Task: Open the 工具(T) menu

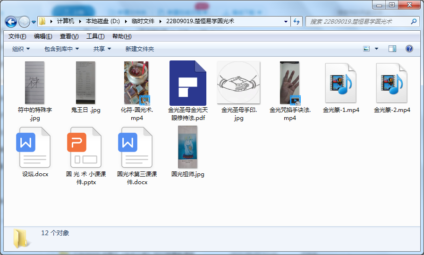Action: pos(95,36)
